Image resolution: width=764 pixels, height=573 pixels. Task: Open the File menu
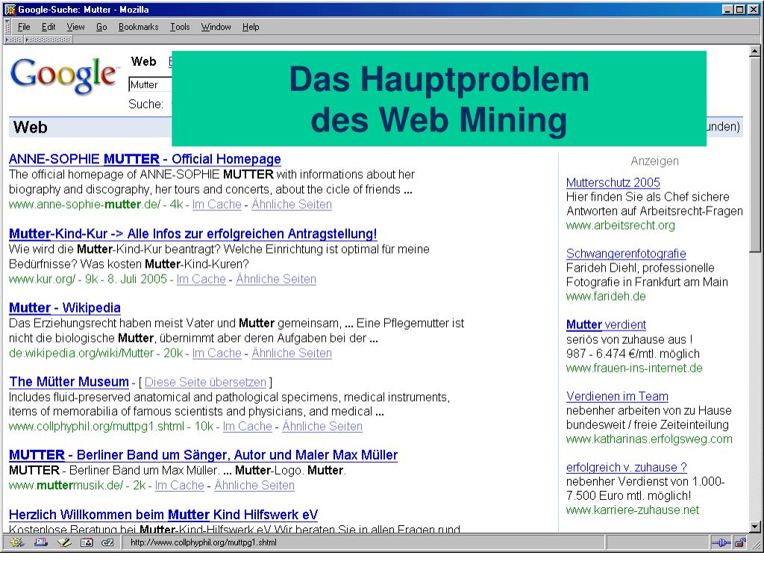click(24, 27)
